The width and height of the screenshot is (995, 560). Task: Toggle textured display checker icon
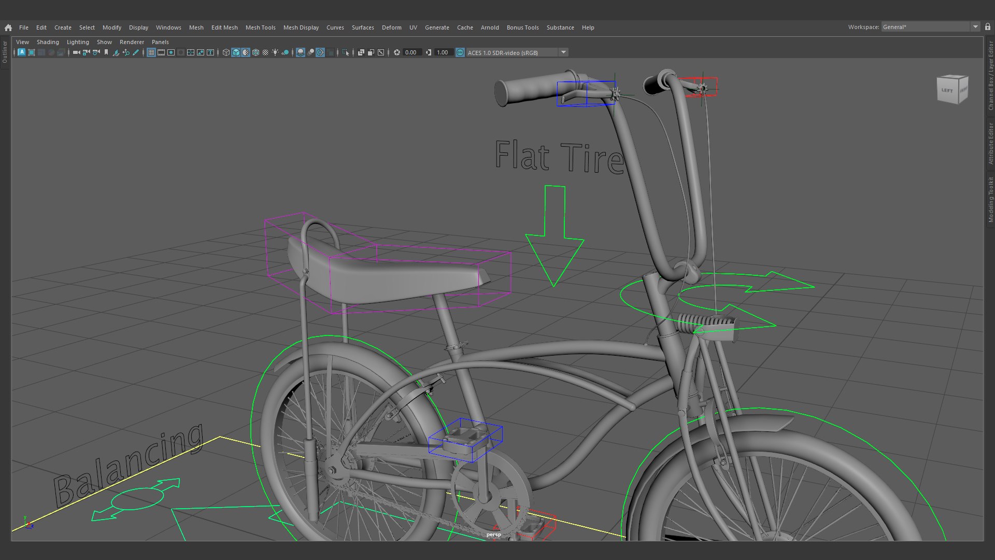[x=265, y=52]
